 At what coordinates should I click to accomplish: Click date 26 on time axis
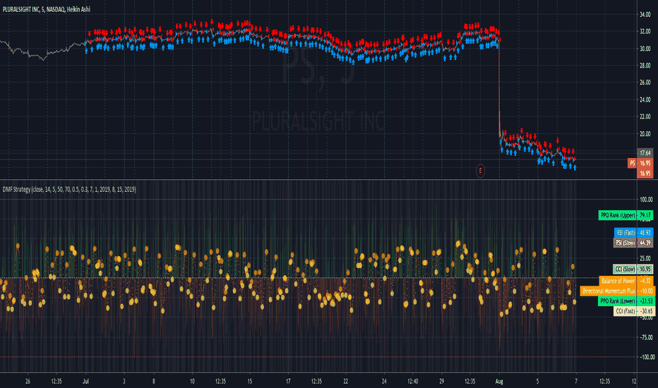click(x=28, y=381)
